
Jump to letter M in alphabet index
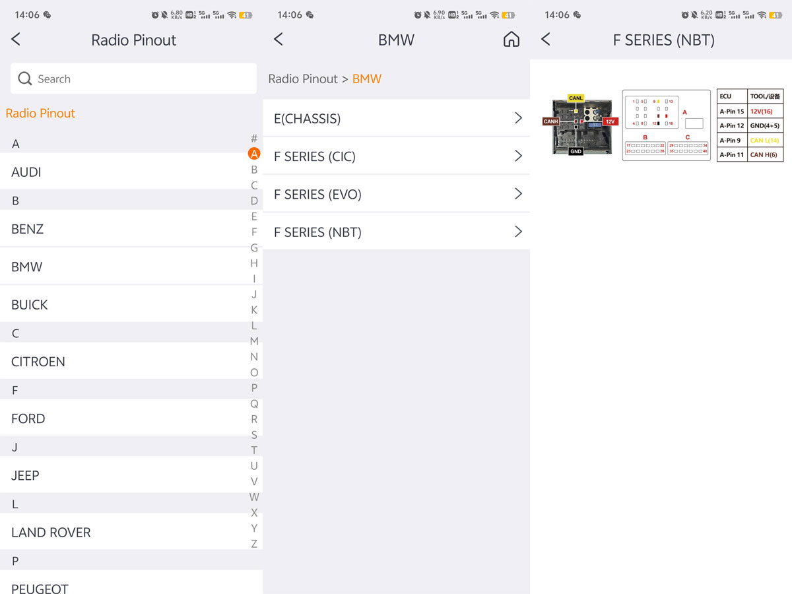click(x=254, y=341)
